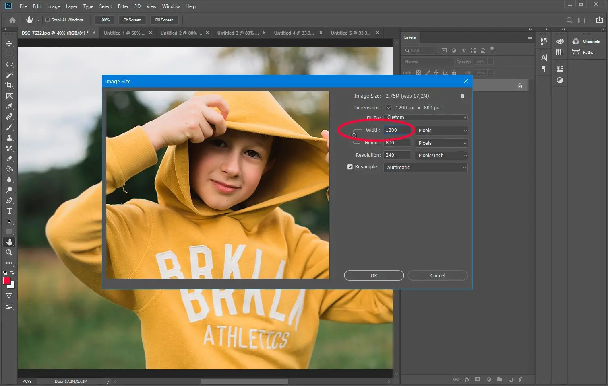Activate the Eyedropper tool
The height and width of the screenshot is (386, 608).
click(9, 106)
